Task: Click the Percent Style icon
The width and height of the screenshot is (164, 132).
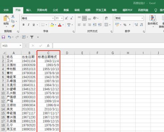Action: coord(125,25)
